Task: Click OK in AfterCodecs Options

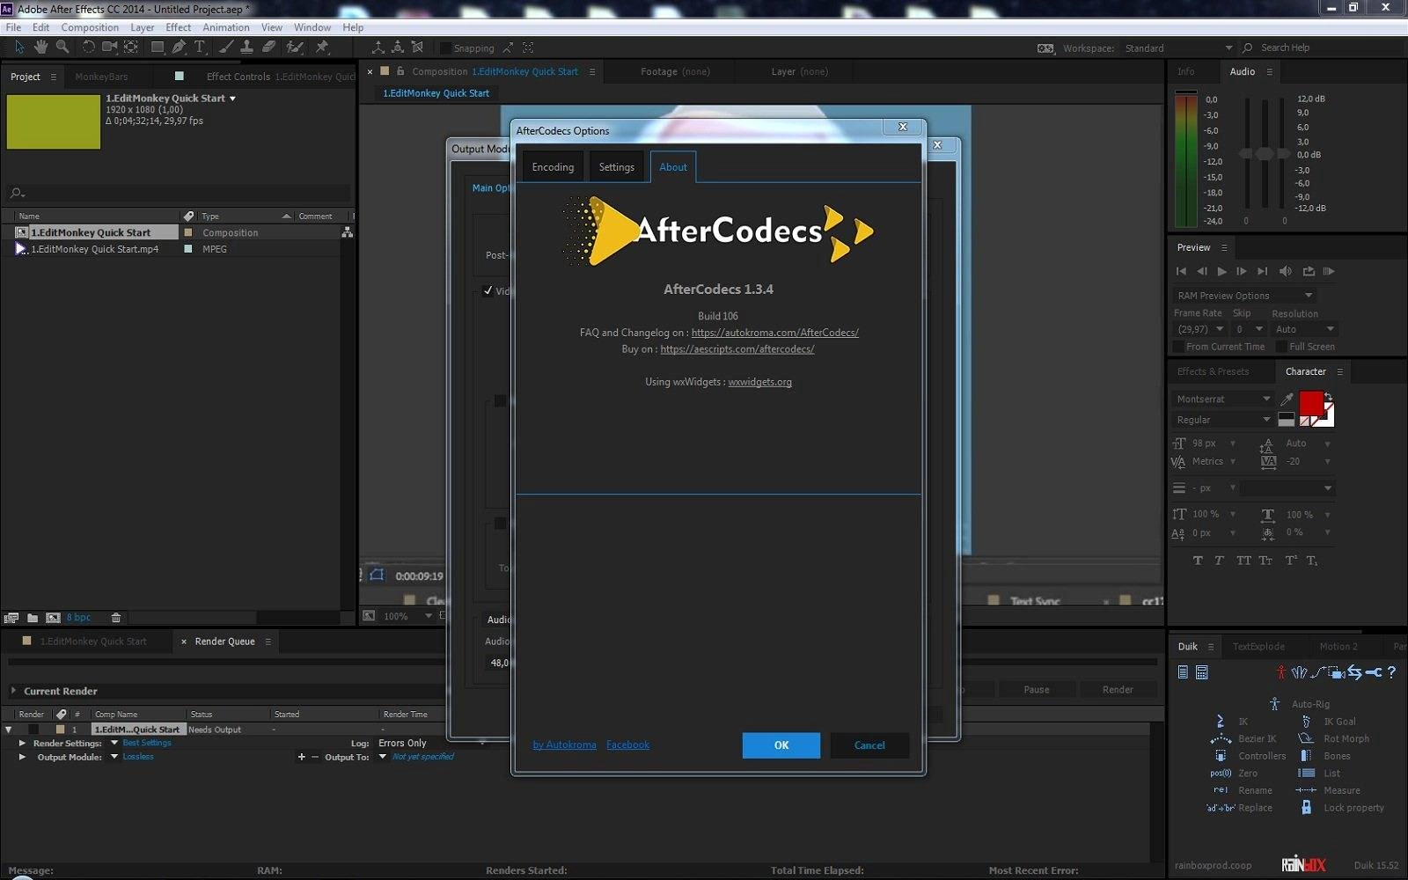Action: pyautogui.click(x=781, y=745)
